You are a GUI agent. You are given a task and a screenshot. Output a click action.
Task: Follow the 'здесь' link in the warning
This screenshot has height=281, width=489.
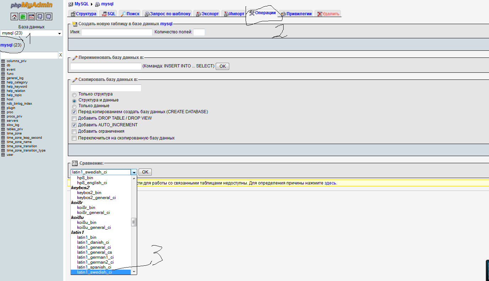(x=330, y=183)
